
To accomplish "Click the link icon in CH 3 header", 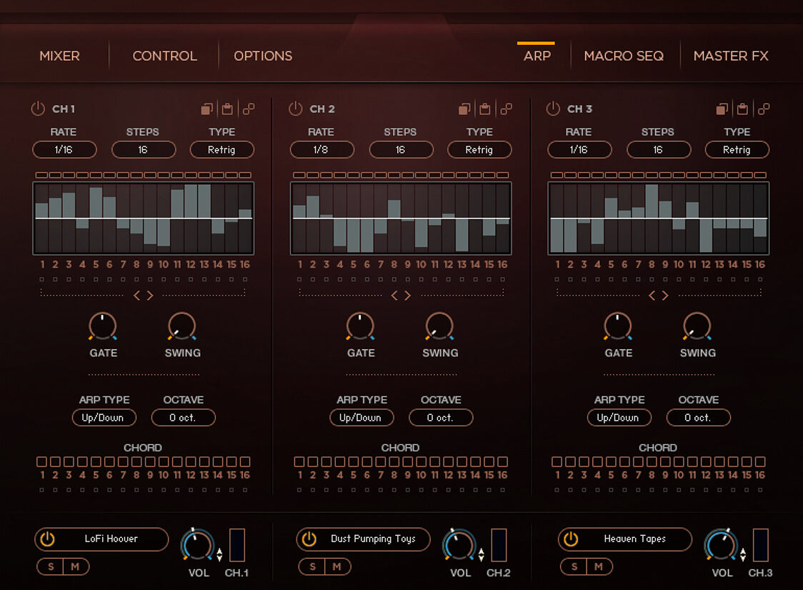I will (x=764, y=109).
